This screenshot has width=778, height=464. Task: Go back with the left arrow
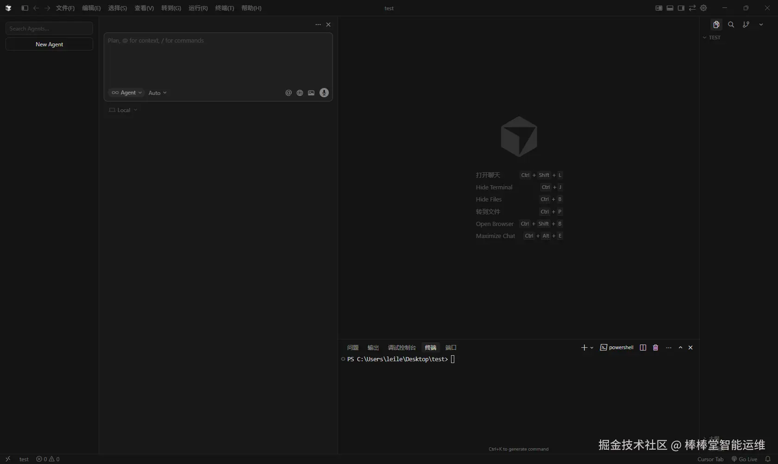[x=36, y=8]
